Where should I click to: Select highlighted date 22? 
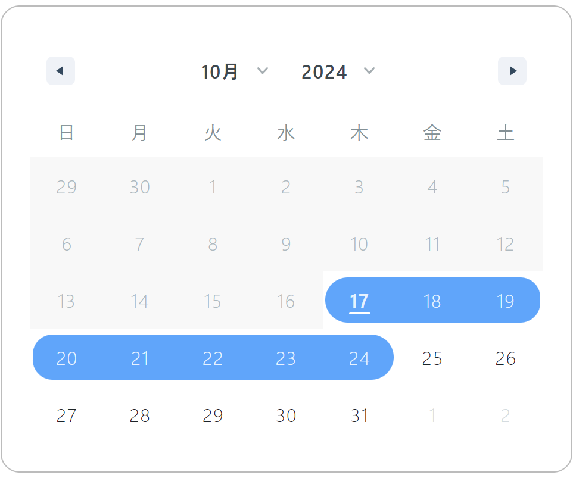pos(213,358)
